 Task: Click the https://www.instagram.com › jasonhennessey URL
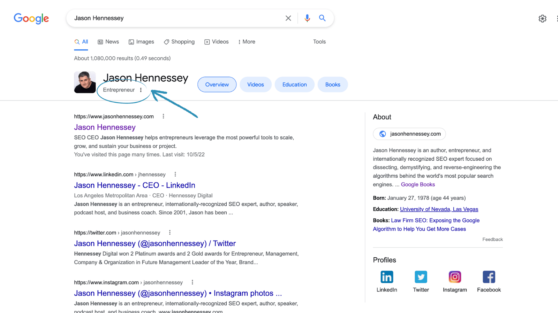pyautogui.click(x=128, y=282)
